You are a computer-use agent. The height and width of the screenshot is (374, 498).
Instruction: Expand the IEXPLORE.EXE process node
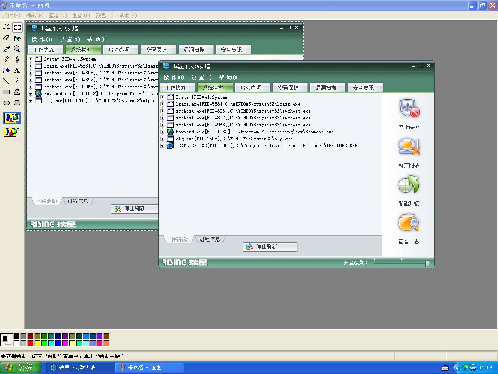point(162,146)
